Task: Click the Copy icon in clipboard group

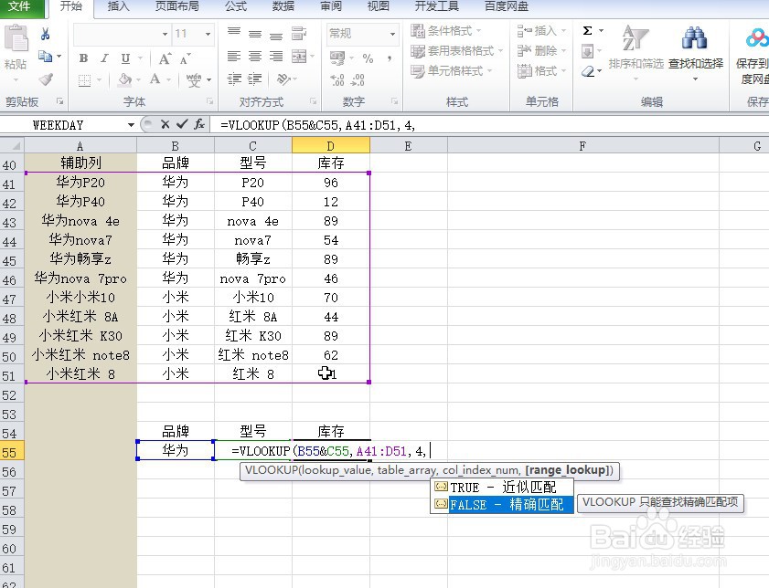Action: click(x=45, y=57)
